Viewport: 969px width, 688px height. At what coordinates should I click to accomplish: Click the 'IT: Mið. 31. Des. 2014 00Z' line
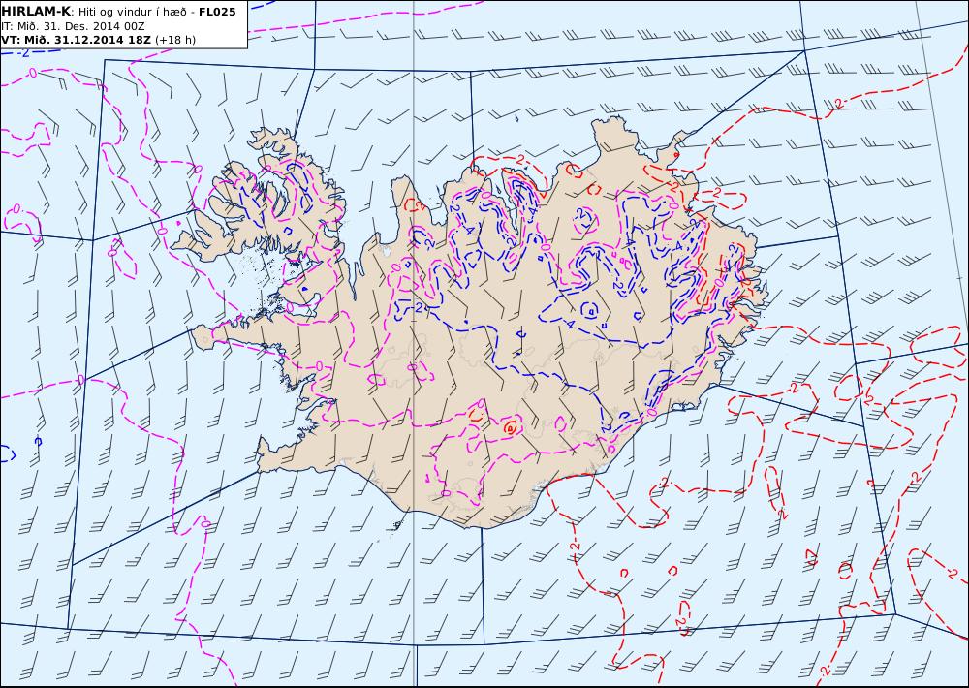click(74, 26)
